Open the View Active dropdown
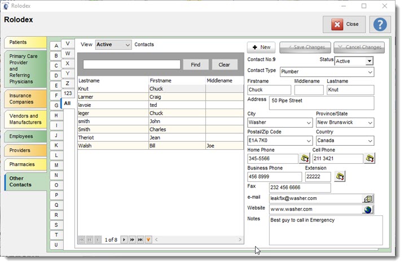The width and height of the screenshot is (404, 265). click(113, 45)
